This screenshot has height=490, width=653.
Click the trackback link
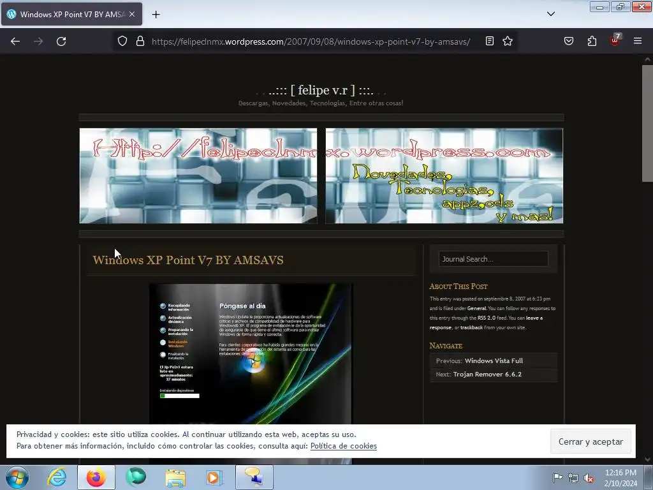471,327
